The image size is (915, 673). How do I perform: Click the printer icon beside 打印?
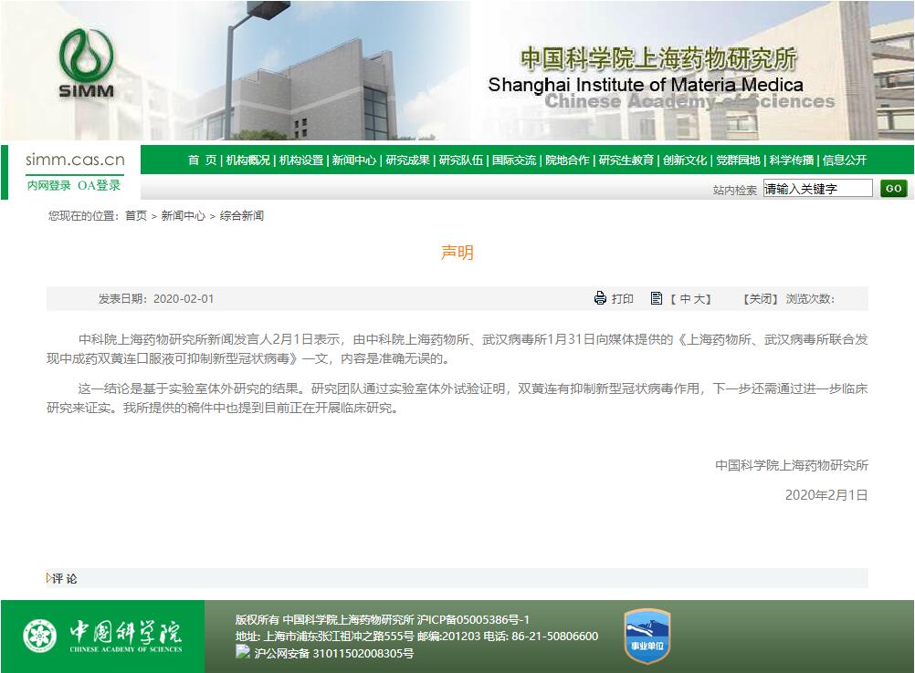[x=600, y=298]
